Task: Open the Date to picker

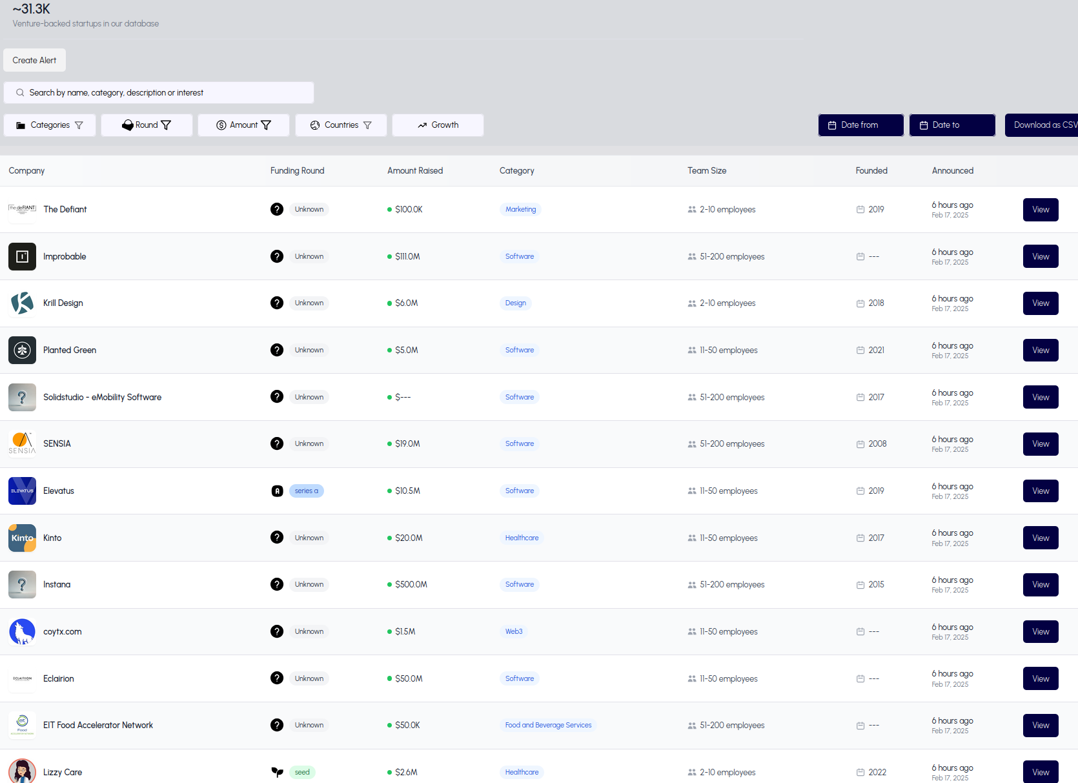Action: tap(952, 125)
